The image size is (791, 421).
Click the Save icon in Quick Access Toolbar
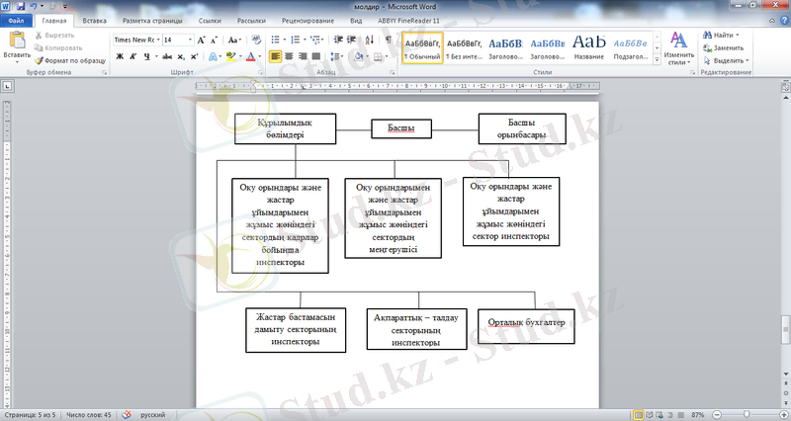[x=21, y=7]
